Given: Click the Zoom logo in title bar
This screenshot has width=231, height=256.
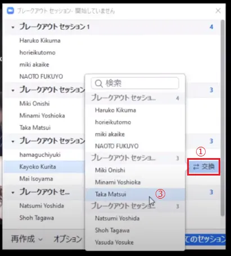Looking at the screenshot, I should [x=10, y=11].
